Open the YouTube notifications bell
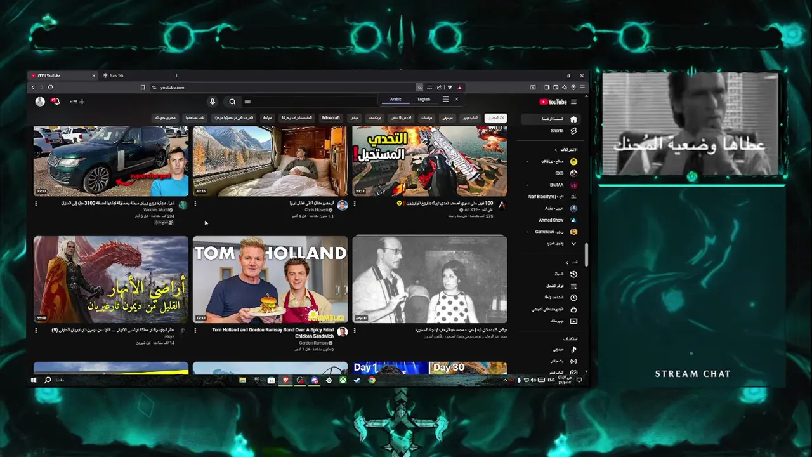 (56, 101)
